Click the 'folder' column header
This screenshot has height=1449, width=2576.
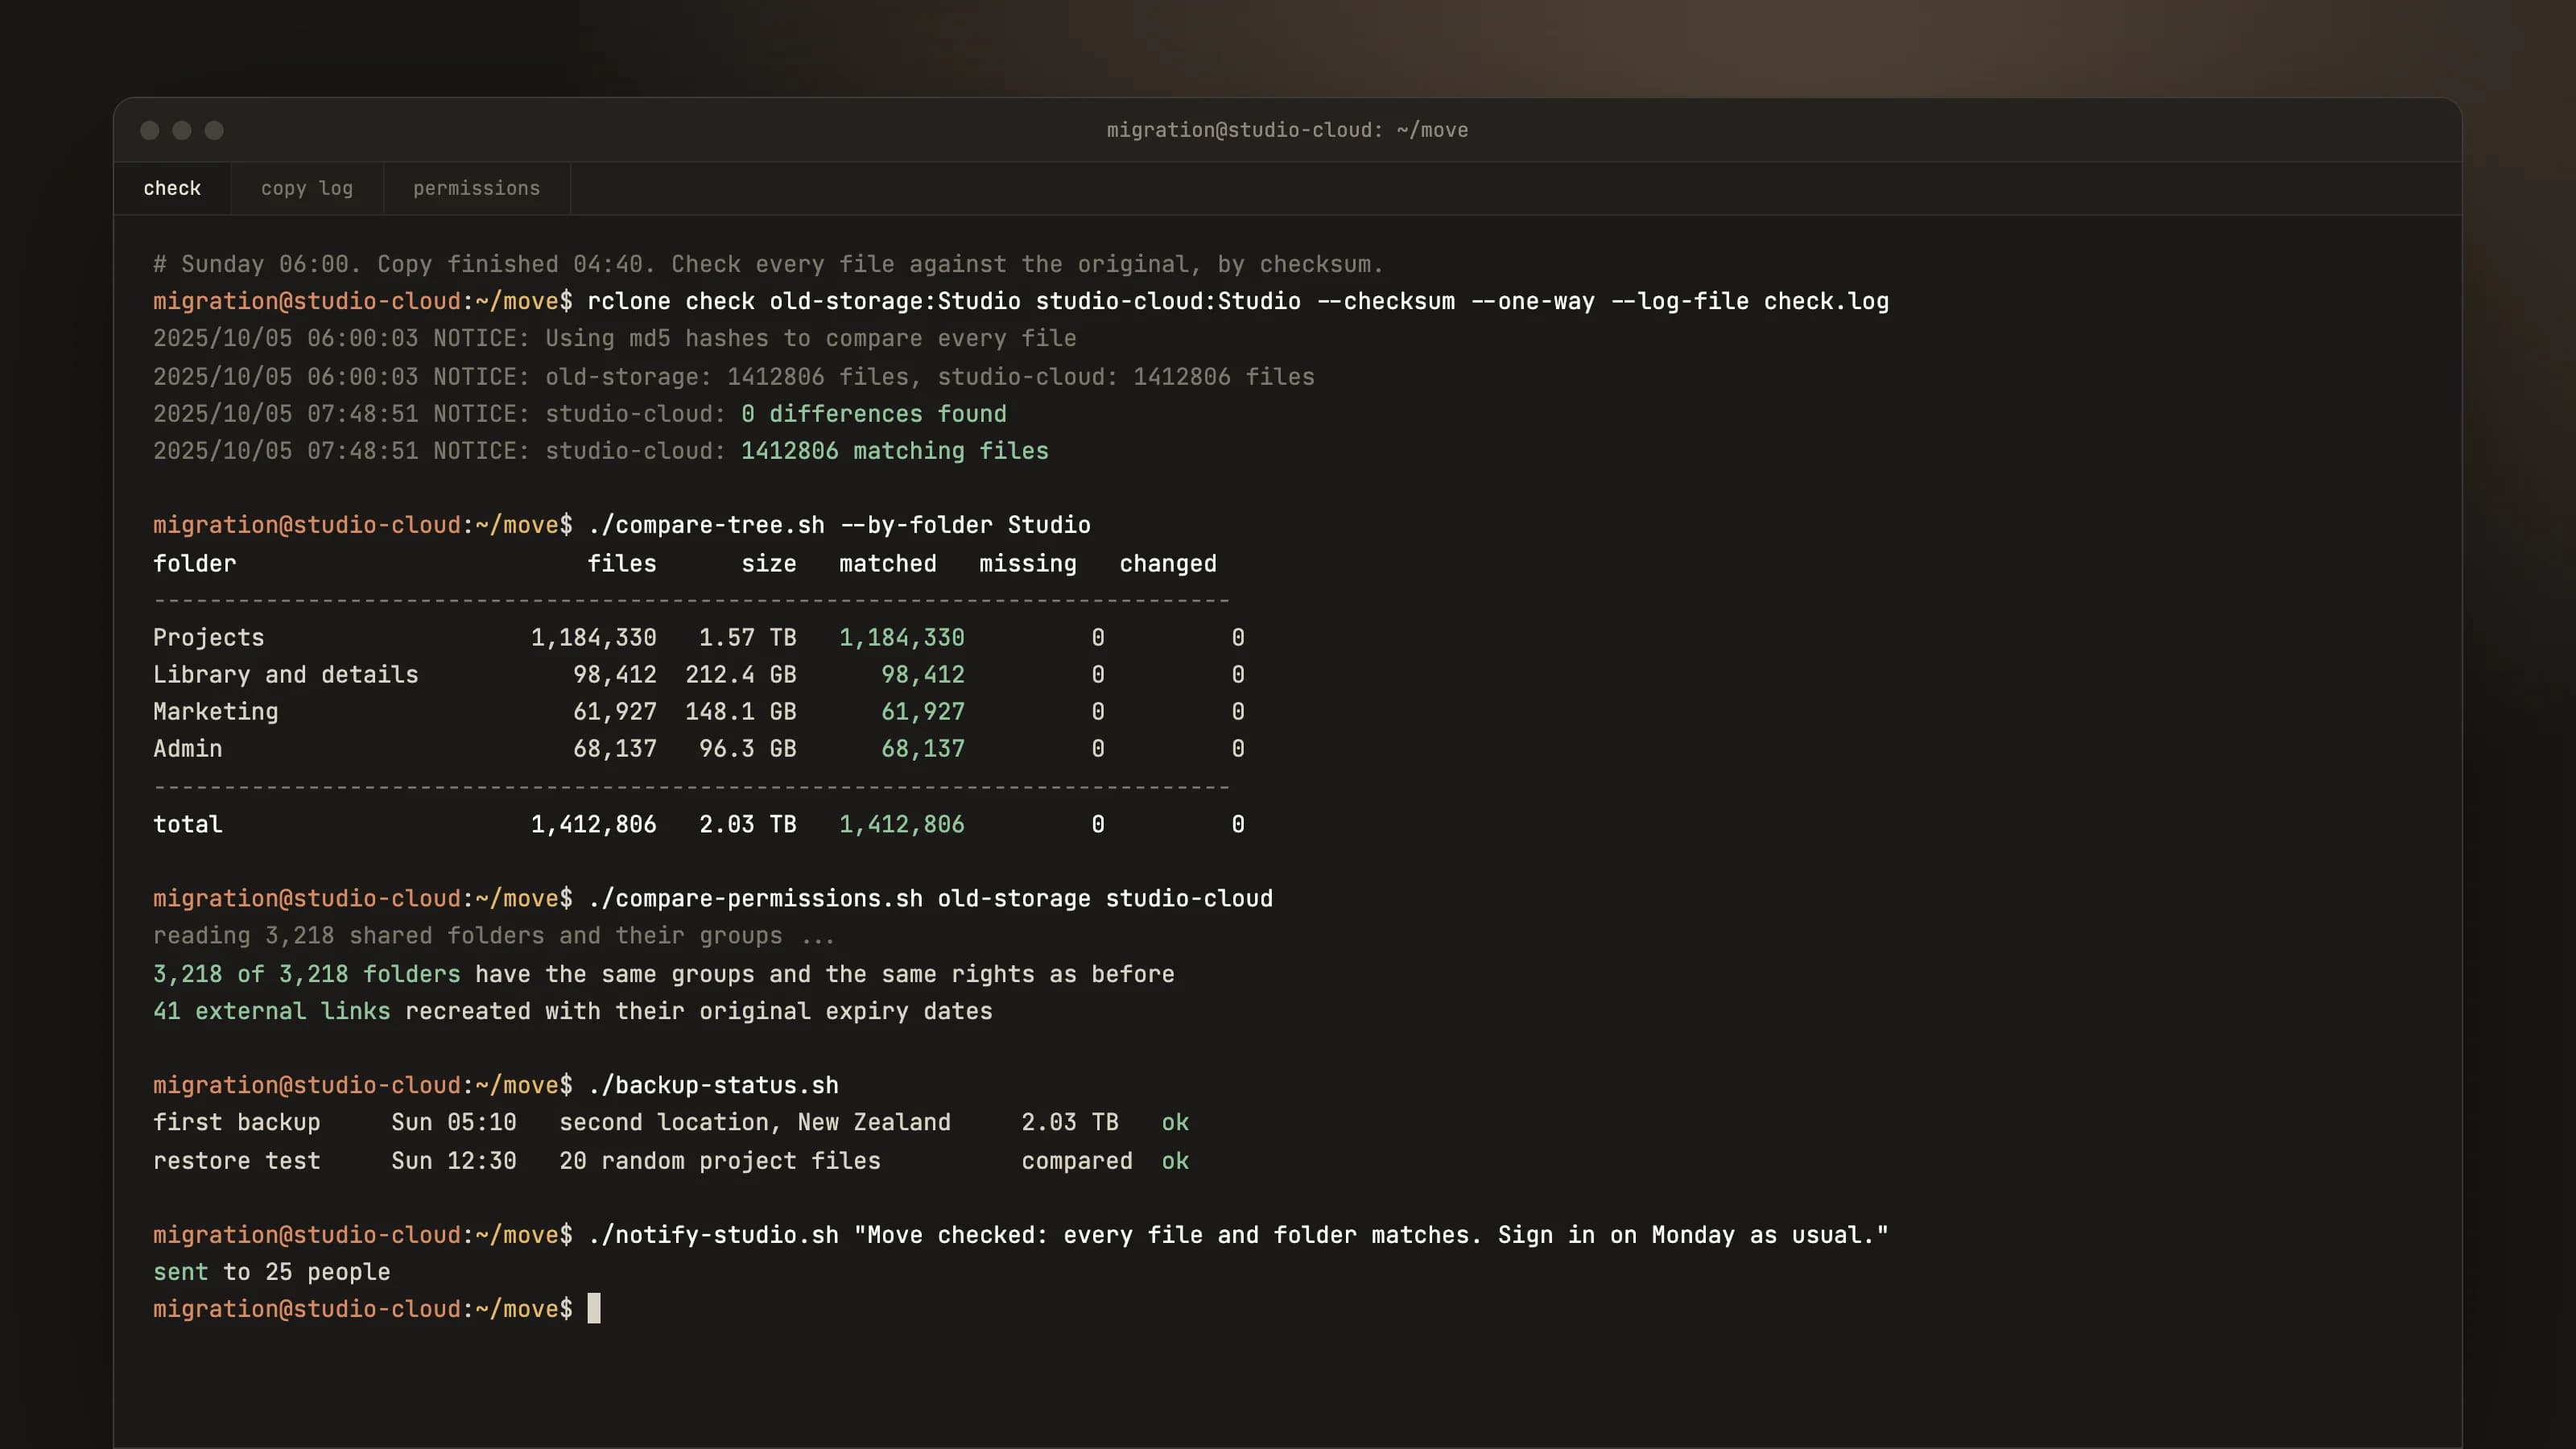tap(195, 564)
